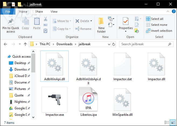Select the AdbWinApi.dll file

tap(54, 66)
